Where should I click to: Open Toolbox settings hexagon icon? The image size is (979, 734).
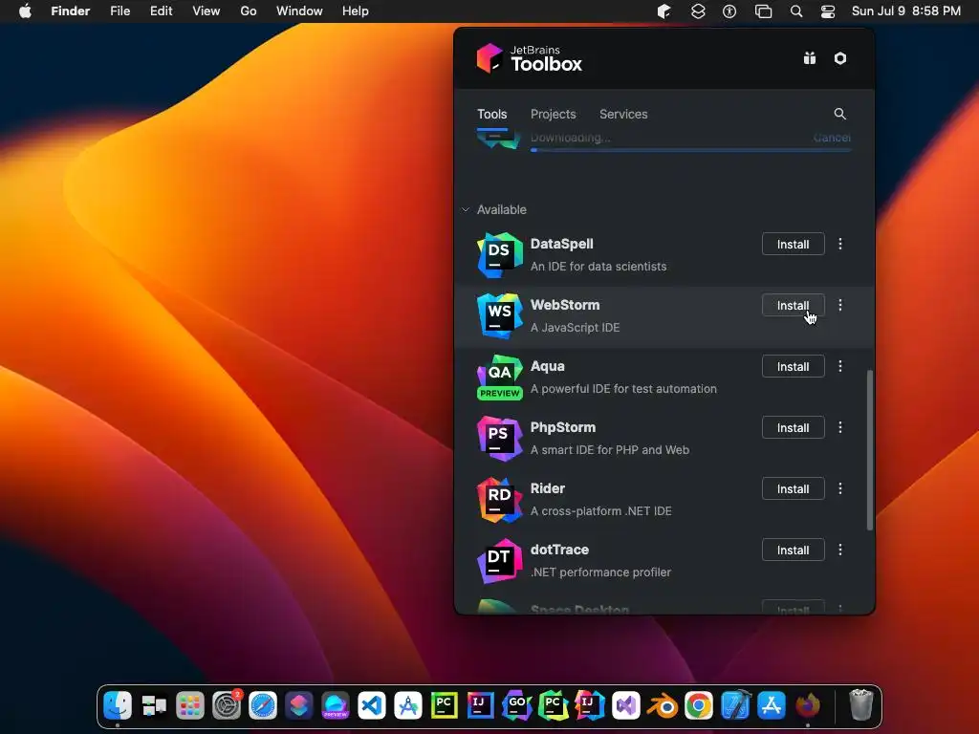pos(840,58)
